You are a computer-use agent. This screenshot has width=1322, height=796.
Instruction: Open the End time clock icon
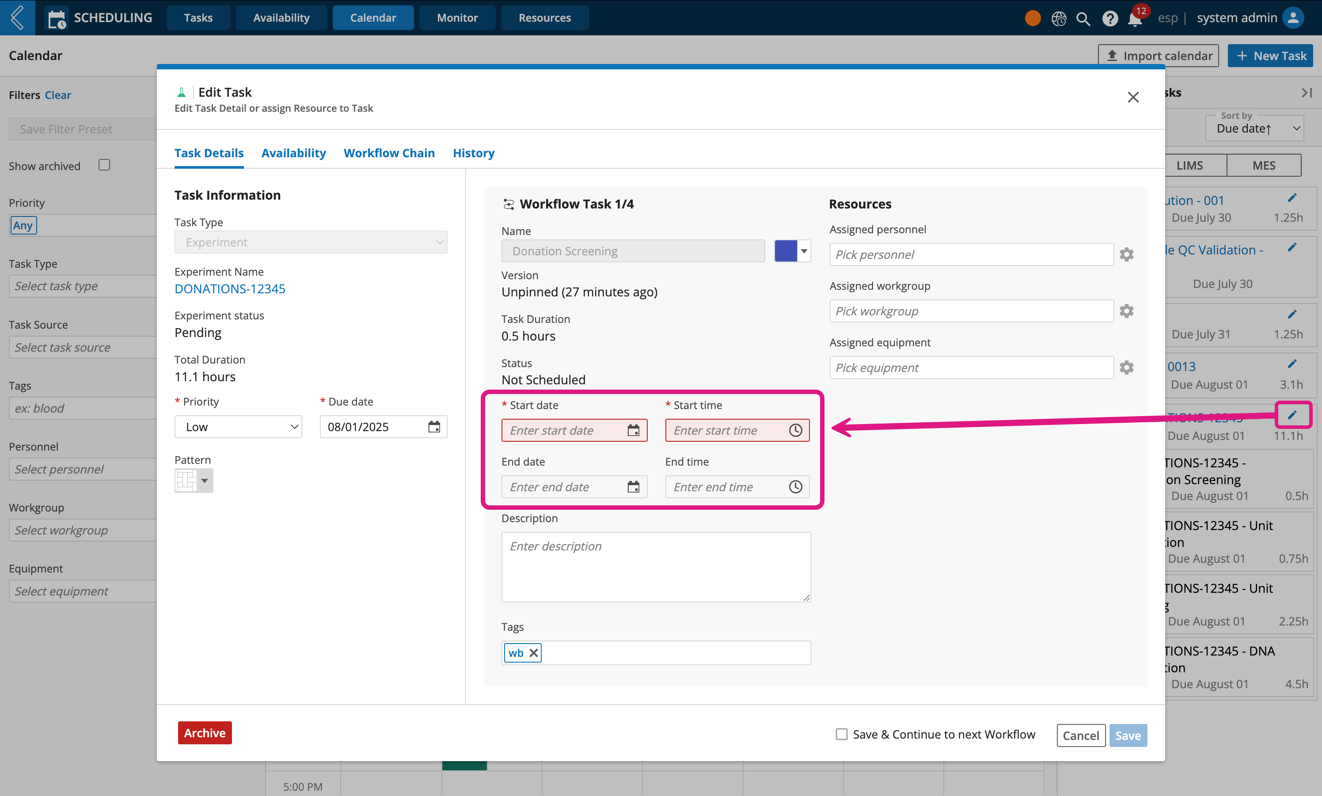coord(795,486)
